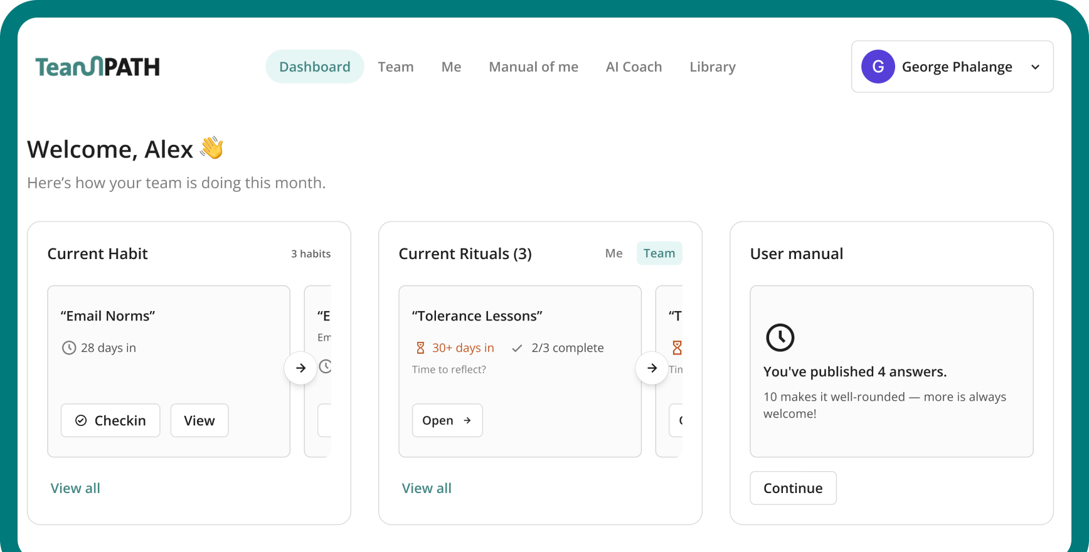This screenshot has height=552, width=1089.
Task: Click the 2/3 complete status text
Action: click(x=568, y=348)
